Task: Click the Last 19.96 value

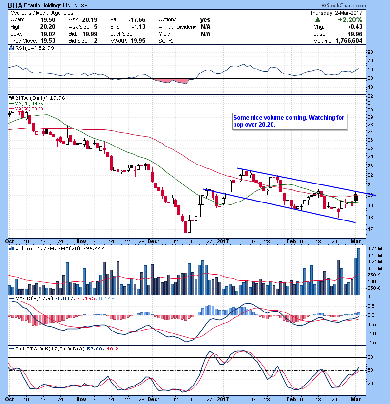Action: point(355,34)
